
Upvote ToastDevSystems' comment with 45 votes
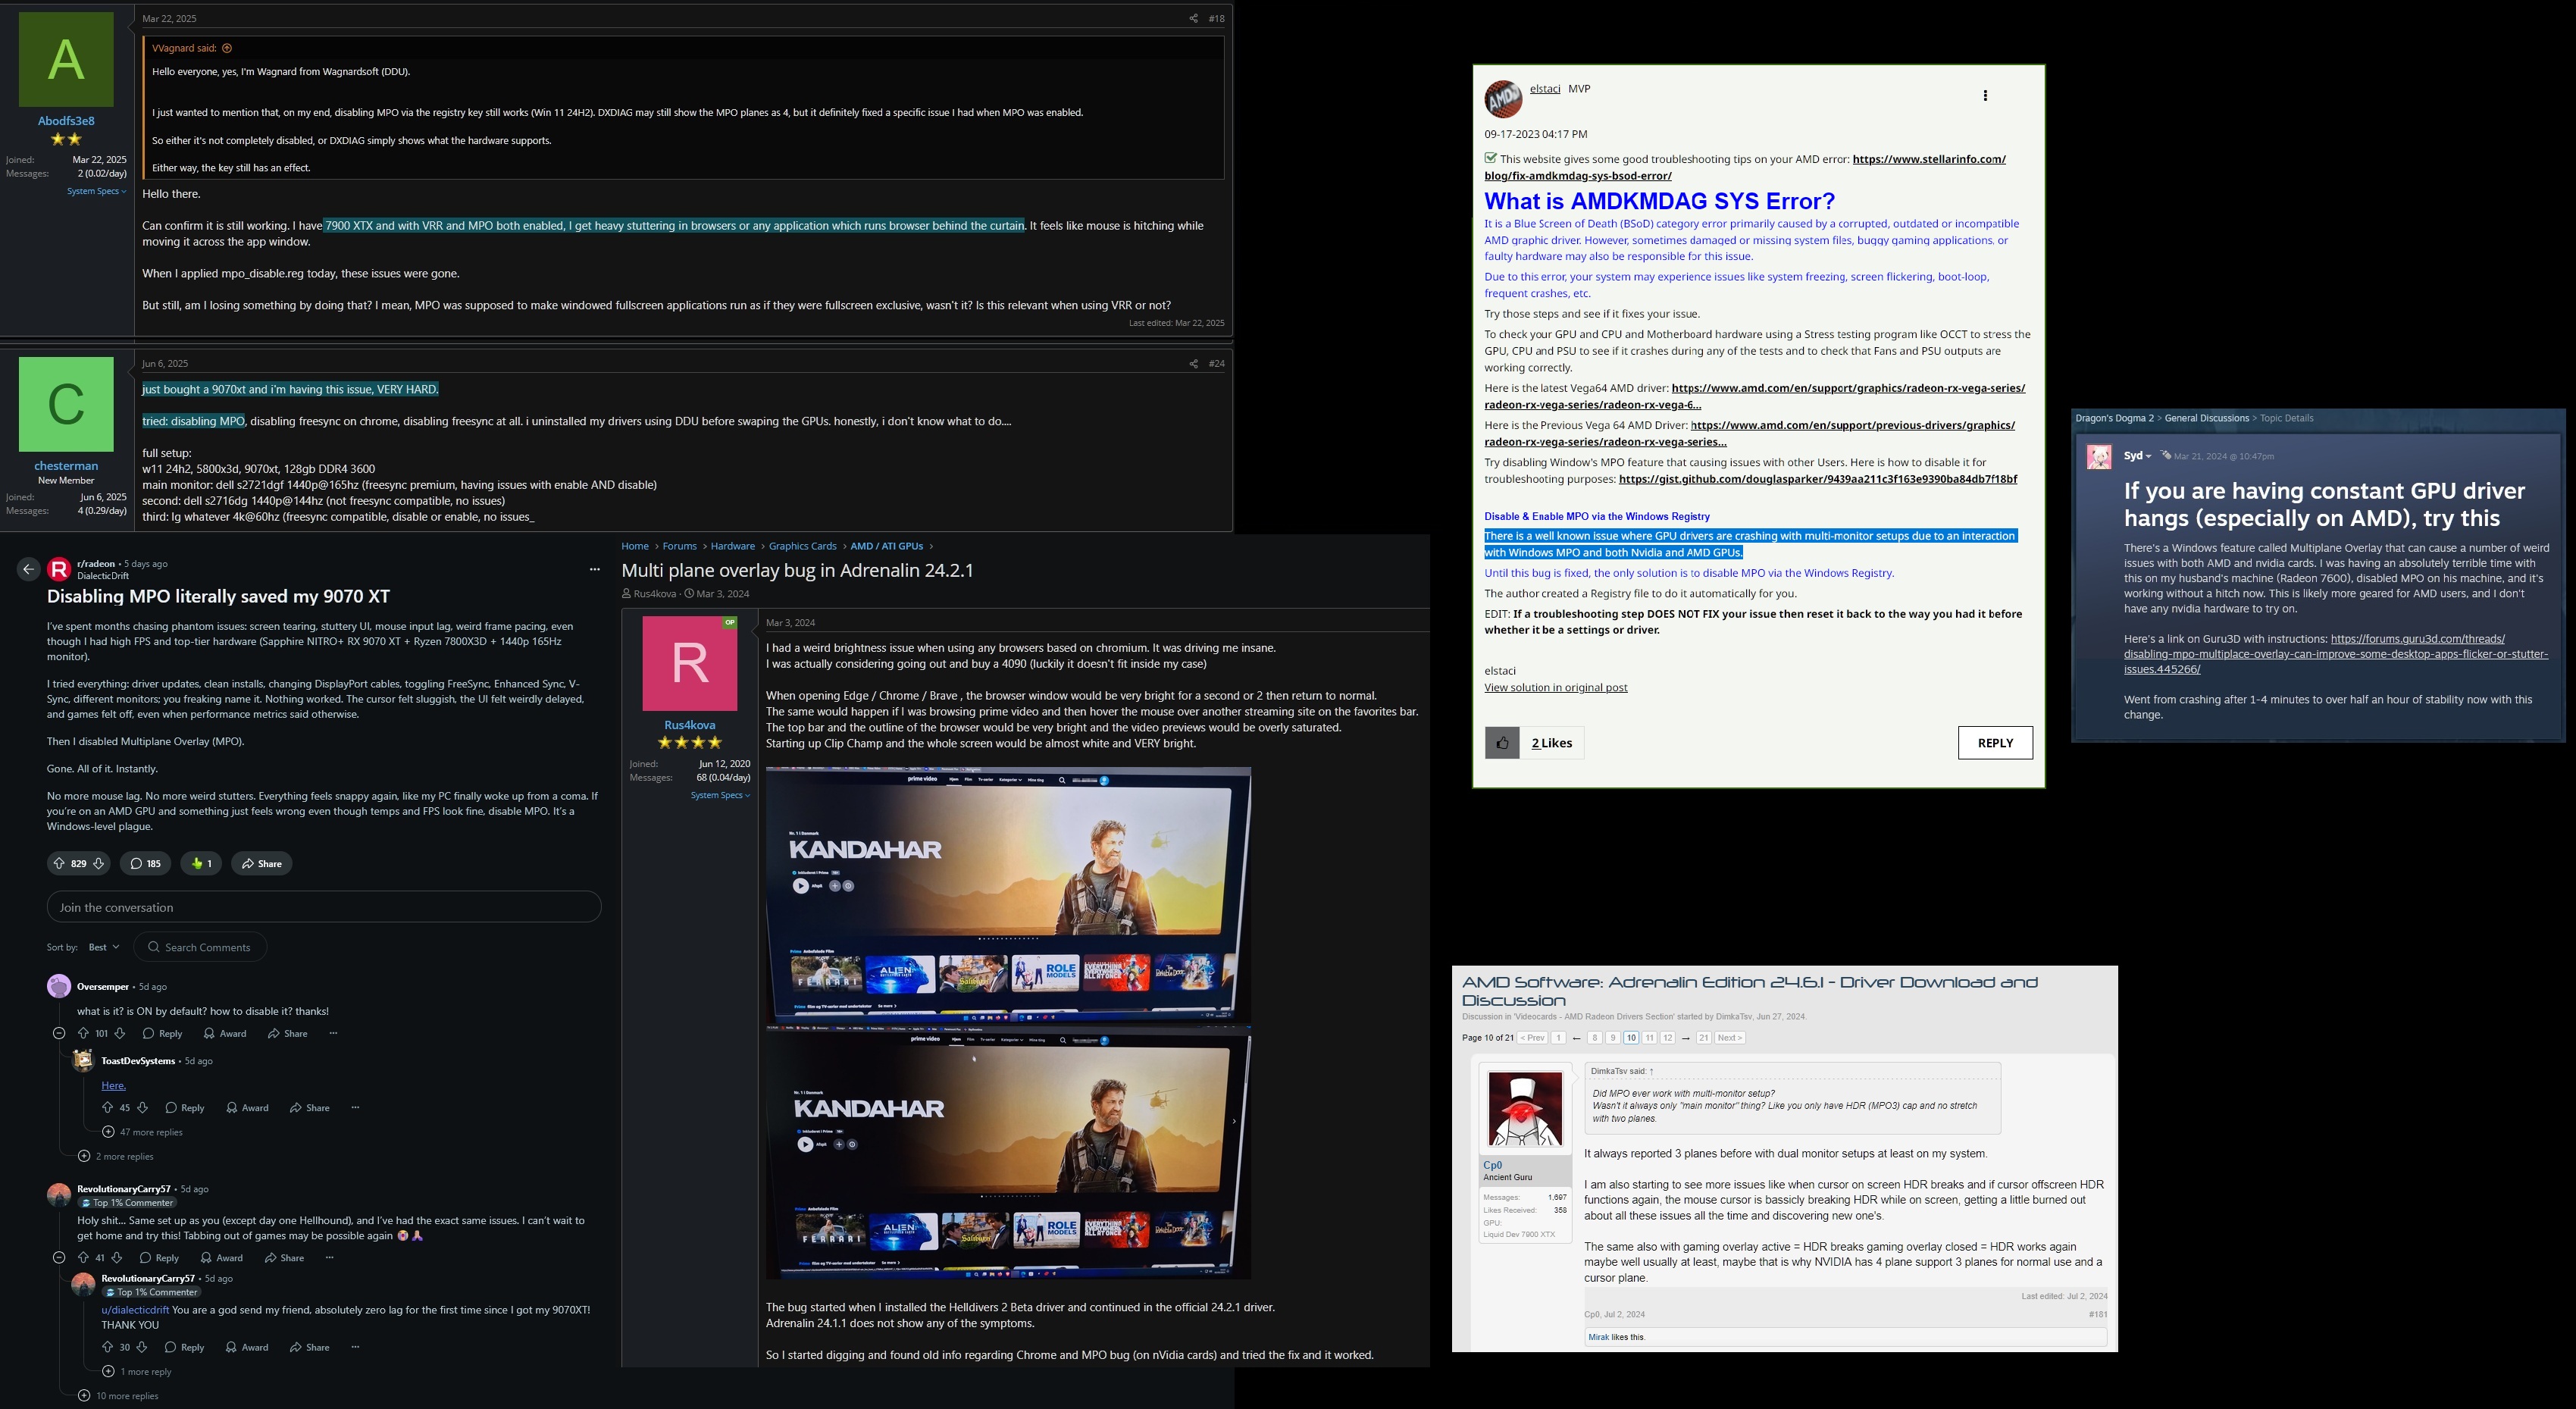point(107,1107)
